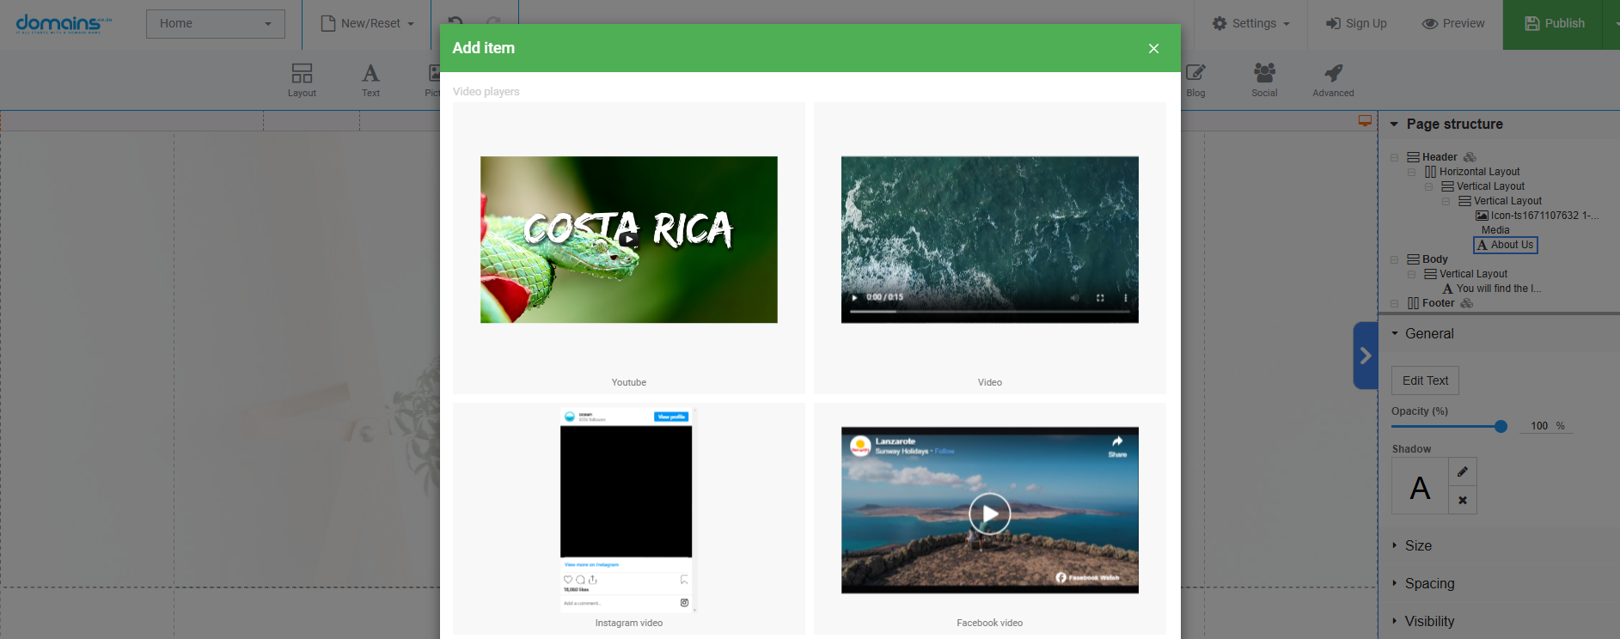Remove shadow using the X icon
This screenshot has height=639, width=1620.
pyautogui.click(x=1463, y=500)
